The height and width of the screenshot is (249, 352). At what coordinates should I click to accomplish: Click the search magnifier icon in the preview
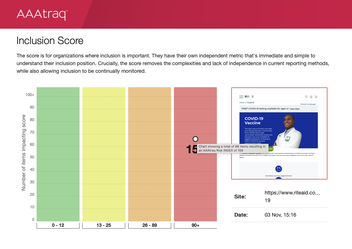pyautogui.click(x=306, y=97)
